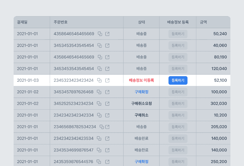
Task: Open external link for order 2435359876544576
Action: tap(107, 162)
